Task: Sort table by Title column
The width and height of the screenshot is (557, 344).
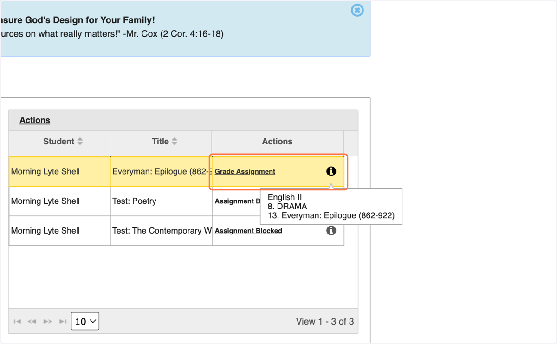Action: 165,142
